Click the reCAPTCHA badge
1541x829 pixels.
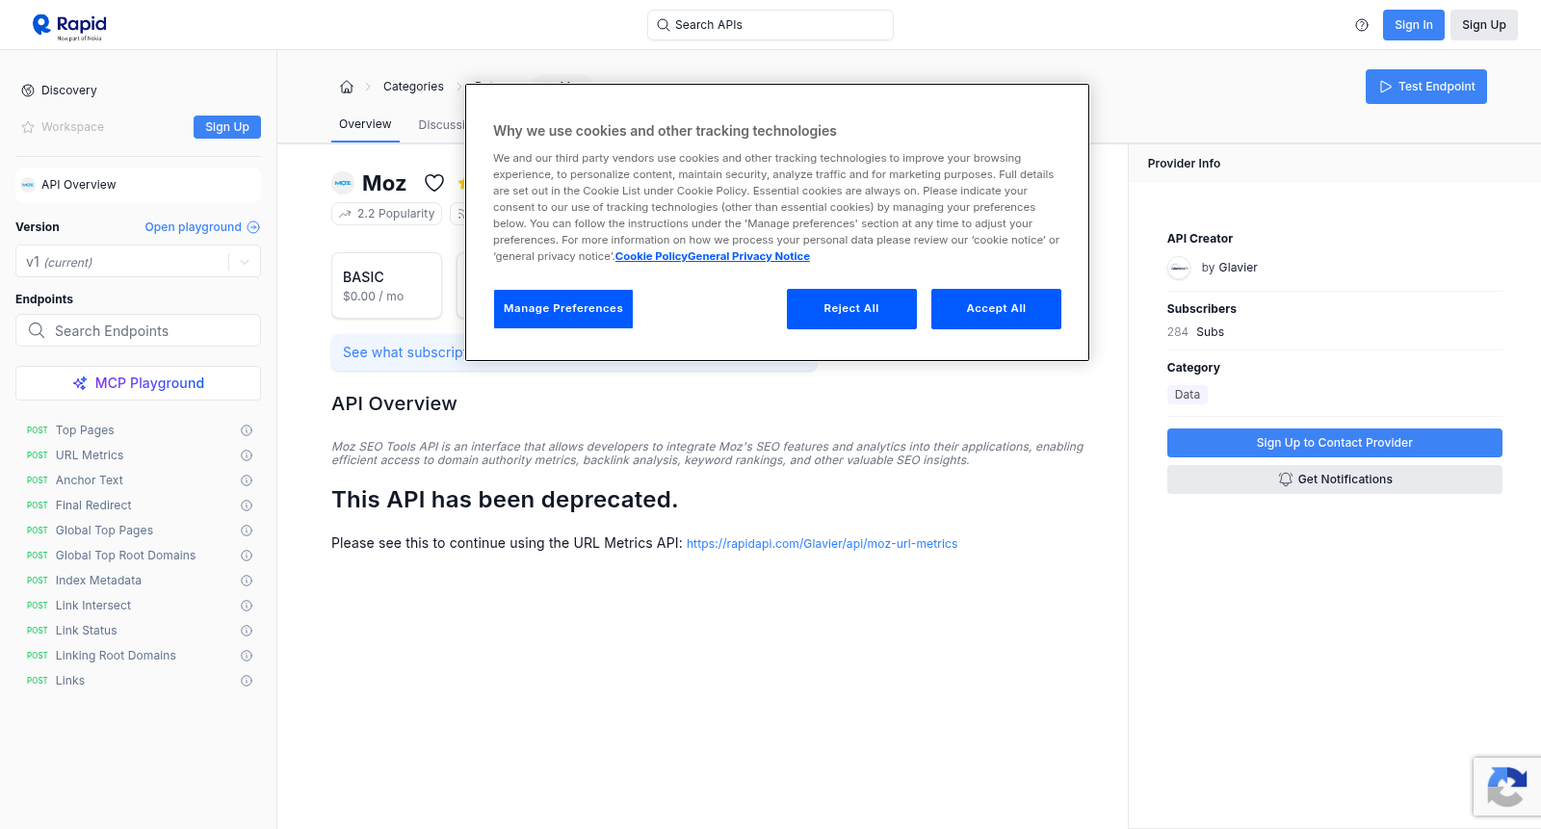1507,787
